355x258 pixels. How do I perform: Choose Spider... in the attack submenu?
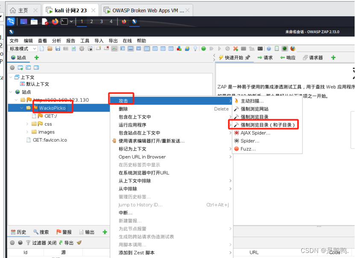point(267,141)
